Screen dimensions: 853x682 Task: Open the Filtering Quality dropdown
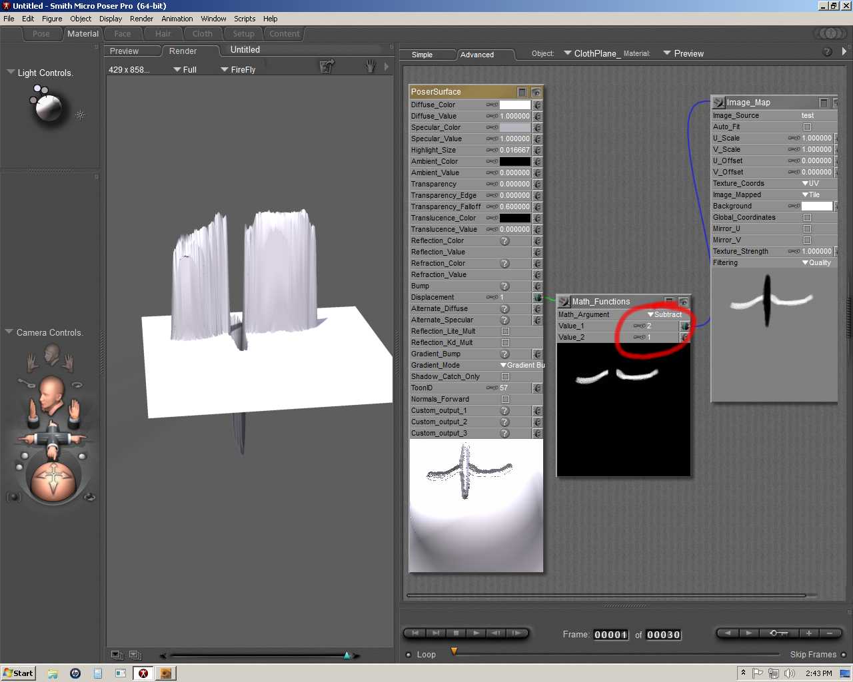coord(816,262)
